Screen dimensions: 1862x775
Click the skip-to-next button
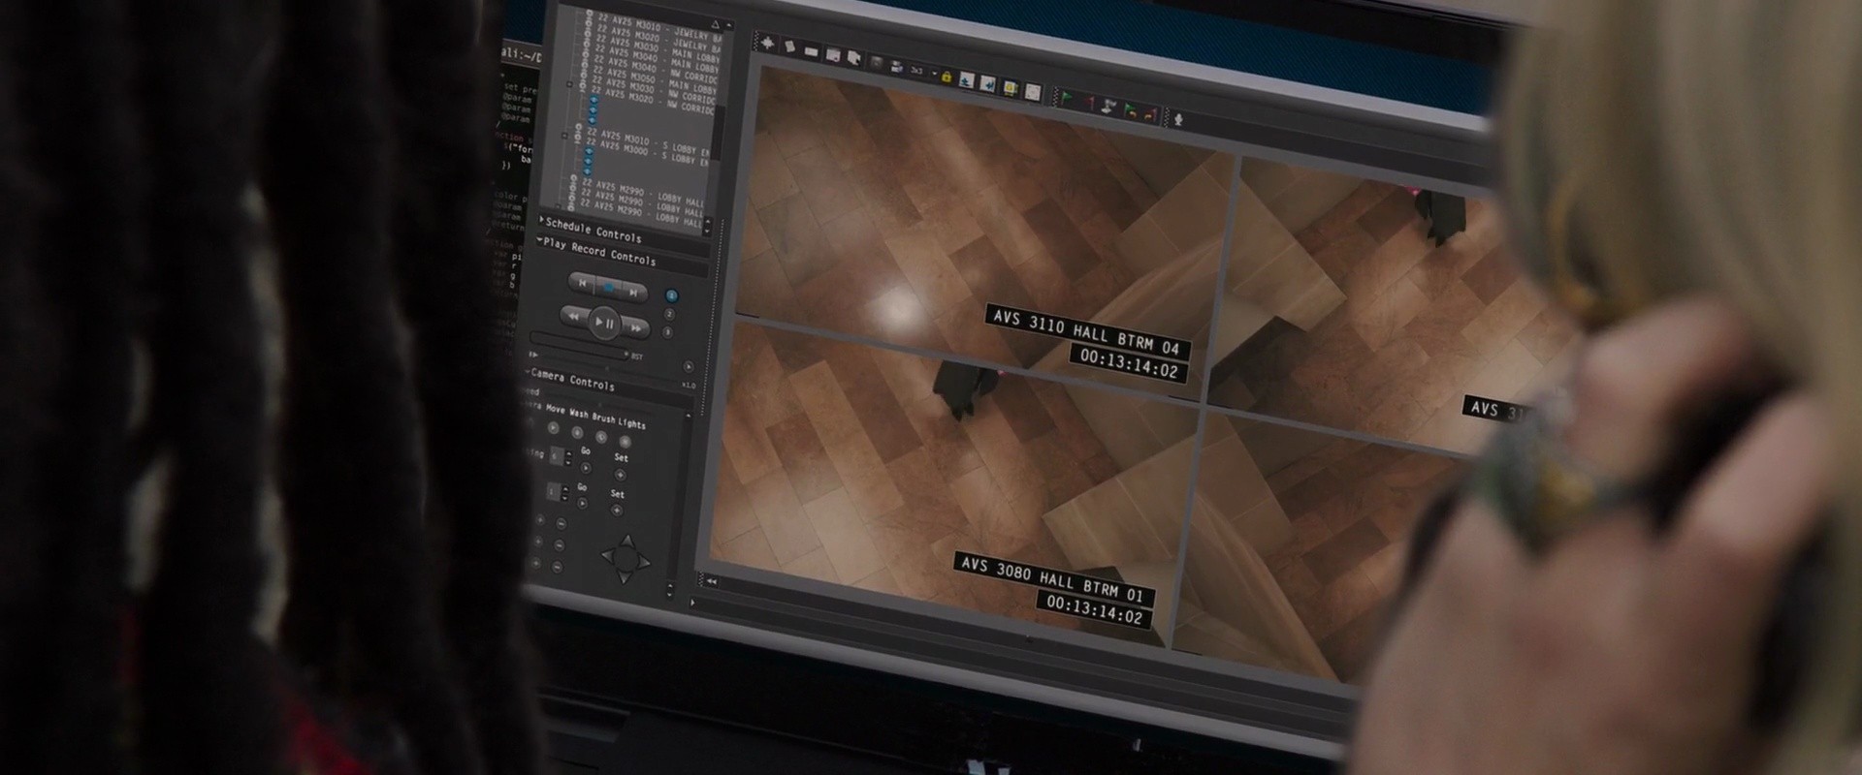point(633,292)
